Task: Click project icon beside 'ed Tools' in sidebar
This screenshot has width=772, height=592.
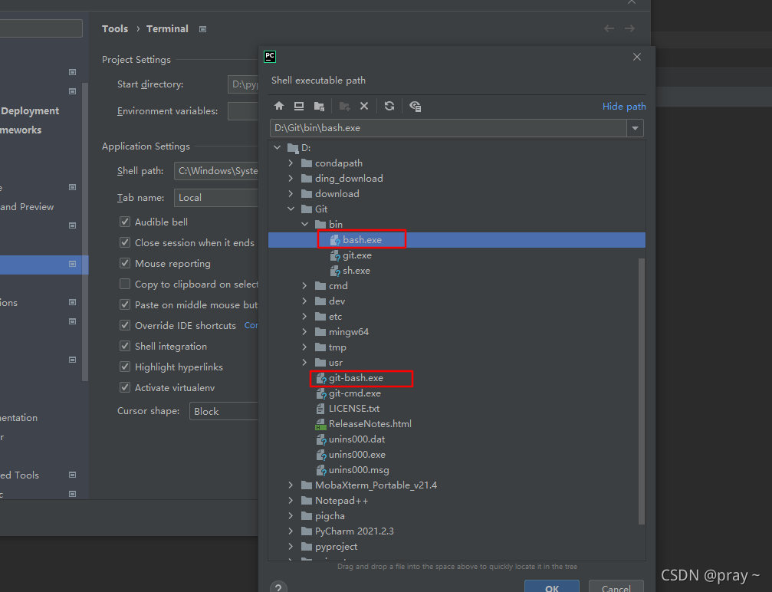Action: (x=72, y=475)
